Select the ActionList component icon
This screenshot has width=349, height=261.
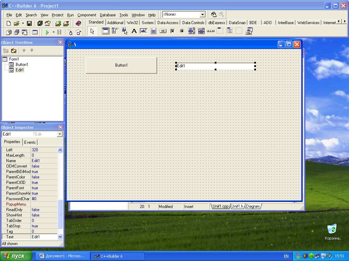[x=249, y=31]
